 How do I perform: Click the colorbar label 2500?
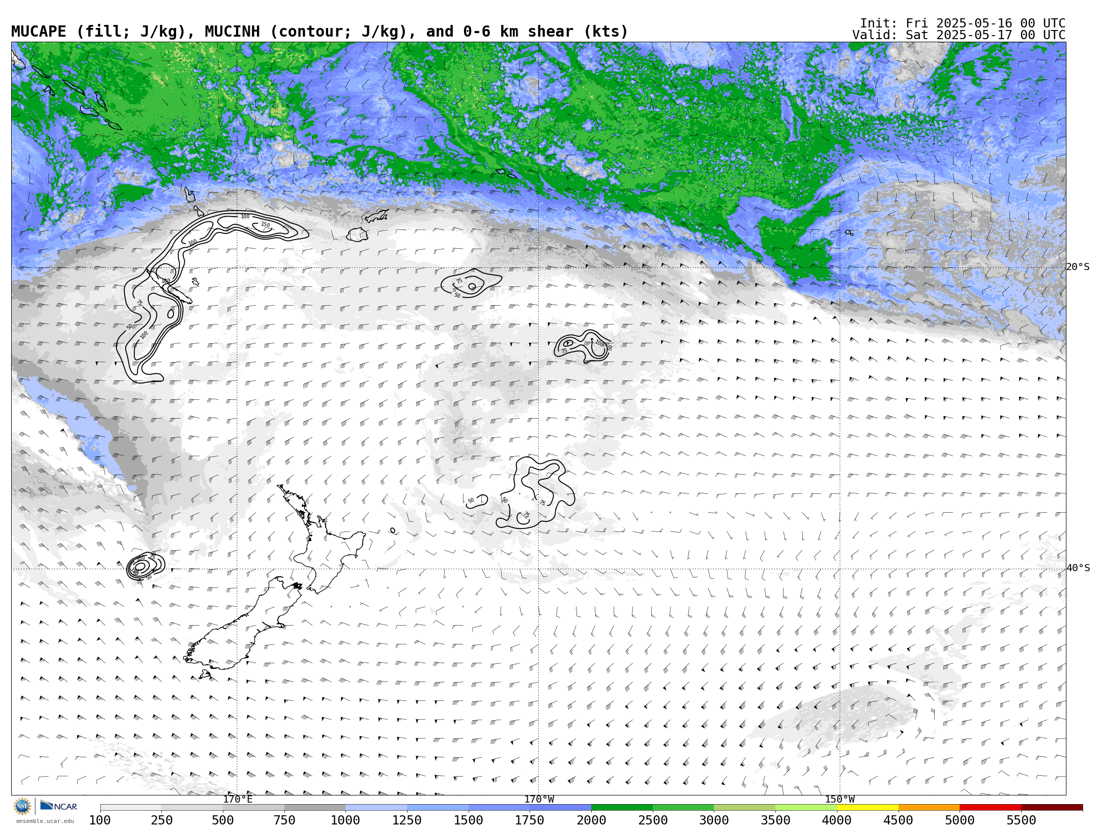pyautogui.click(x=653, y=820)
